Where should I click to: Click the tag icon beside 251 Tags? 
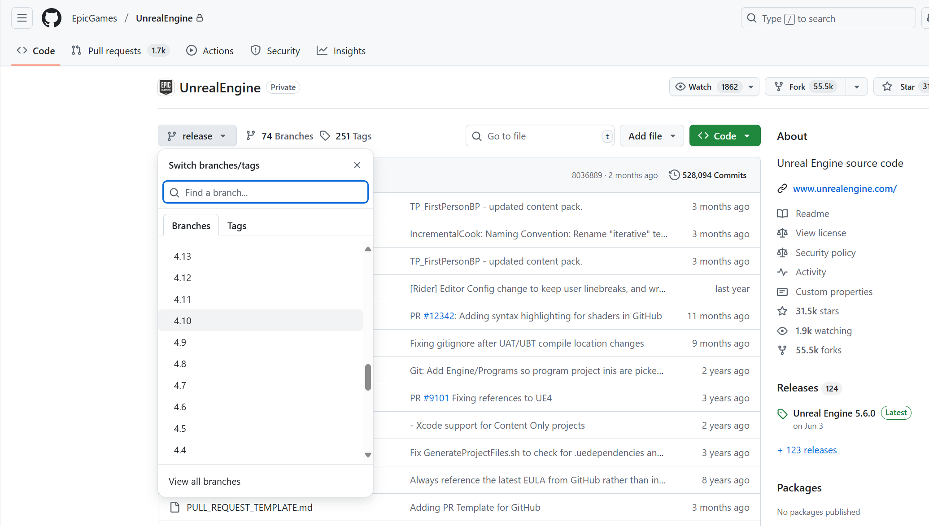[x=325, y=135]
